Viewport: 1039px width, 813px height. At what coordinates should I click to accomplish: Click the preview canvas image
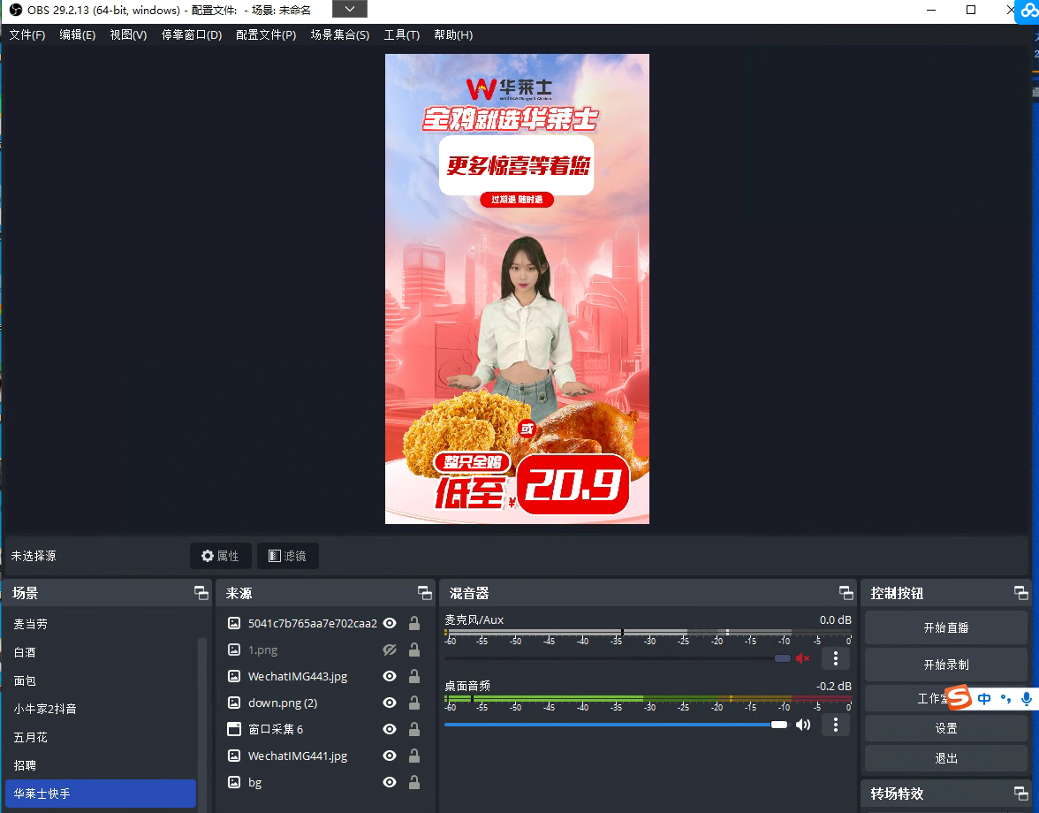pos(517,289)
